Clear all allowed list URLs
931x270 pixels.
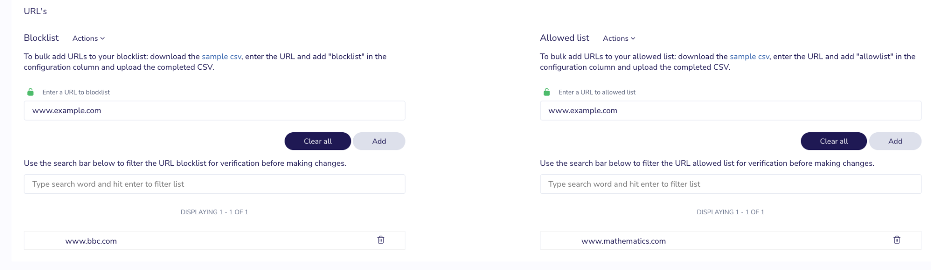[834, 141]
